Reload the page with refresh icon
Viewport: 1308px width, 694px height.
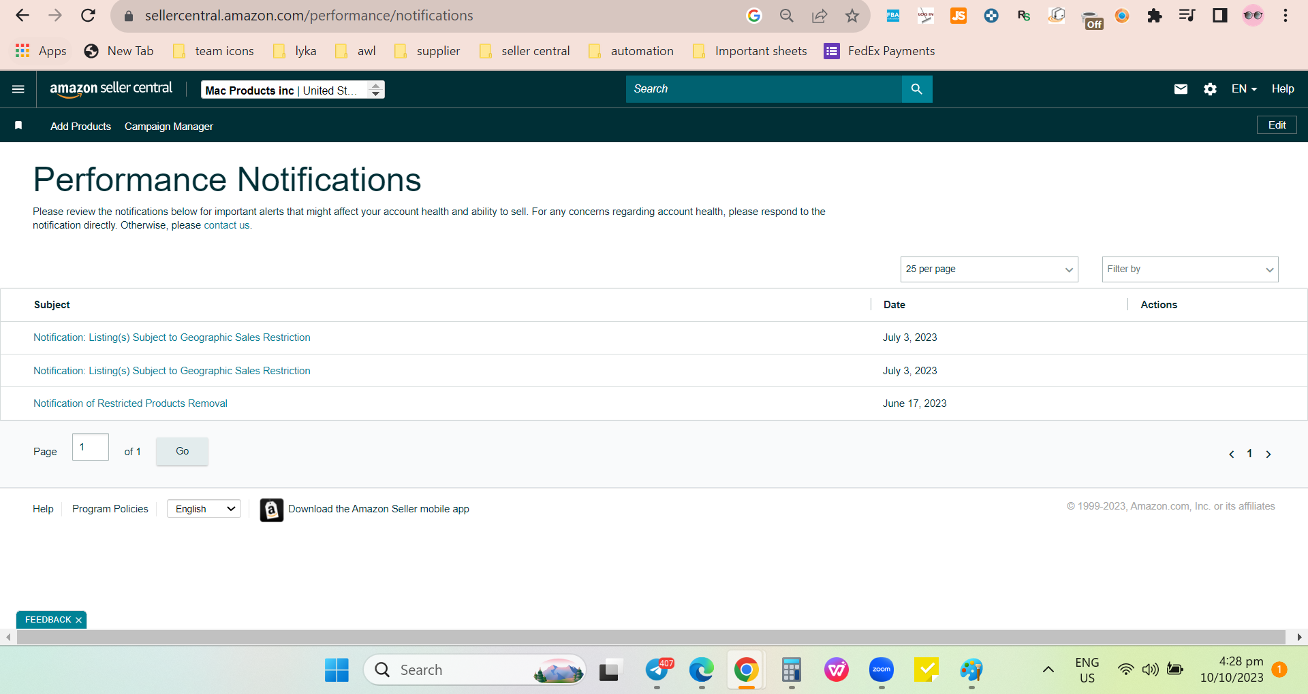[x=88, y=16]
